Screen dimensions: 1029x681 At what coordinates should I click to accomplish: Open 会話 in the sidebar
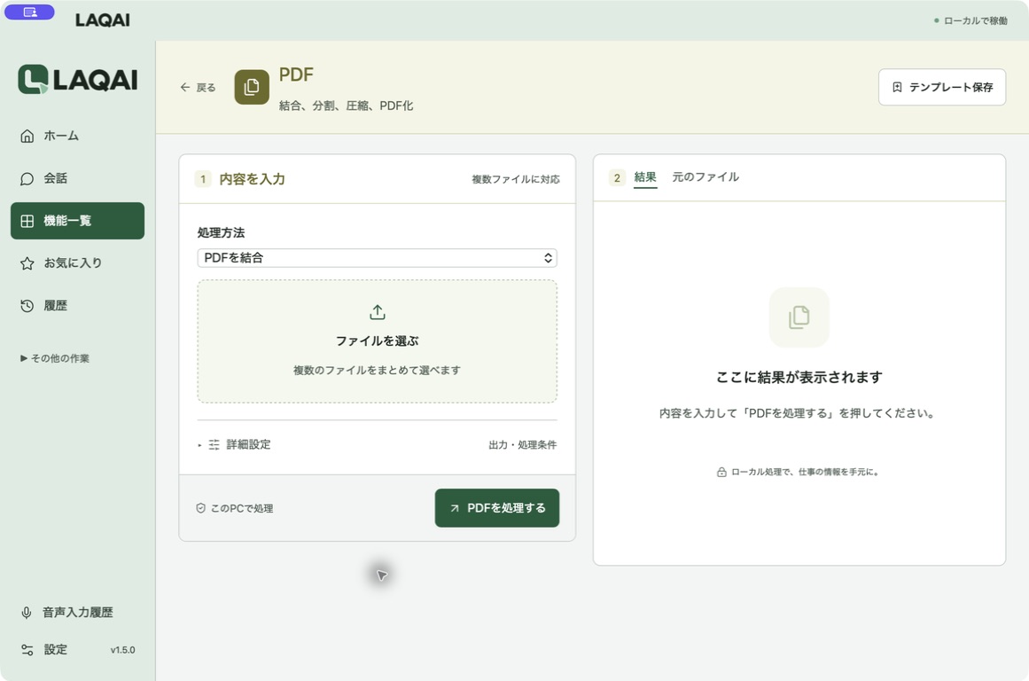[77, 178]
